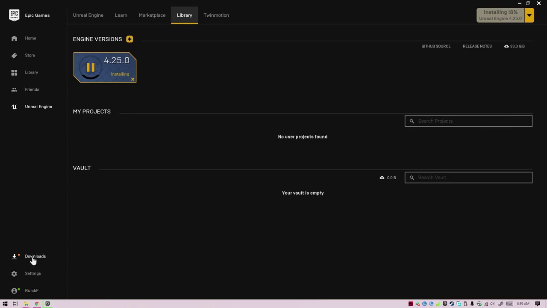Select the top Library tab
Screen dimensions: 547x308
coord(185,15)
